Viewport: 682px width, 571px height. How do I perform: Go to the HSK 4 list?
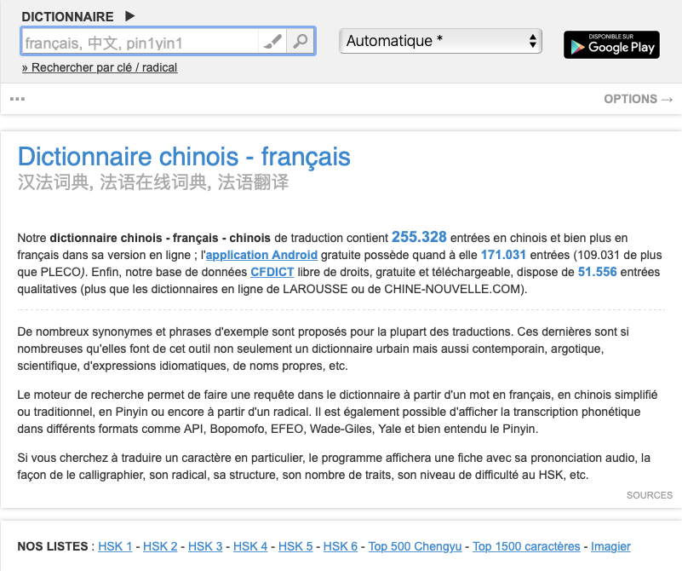250,546
